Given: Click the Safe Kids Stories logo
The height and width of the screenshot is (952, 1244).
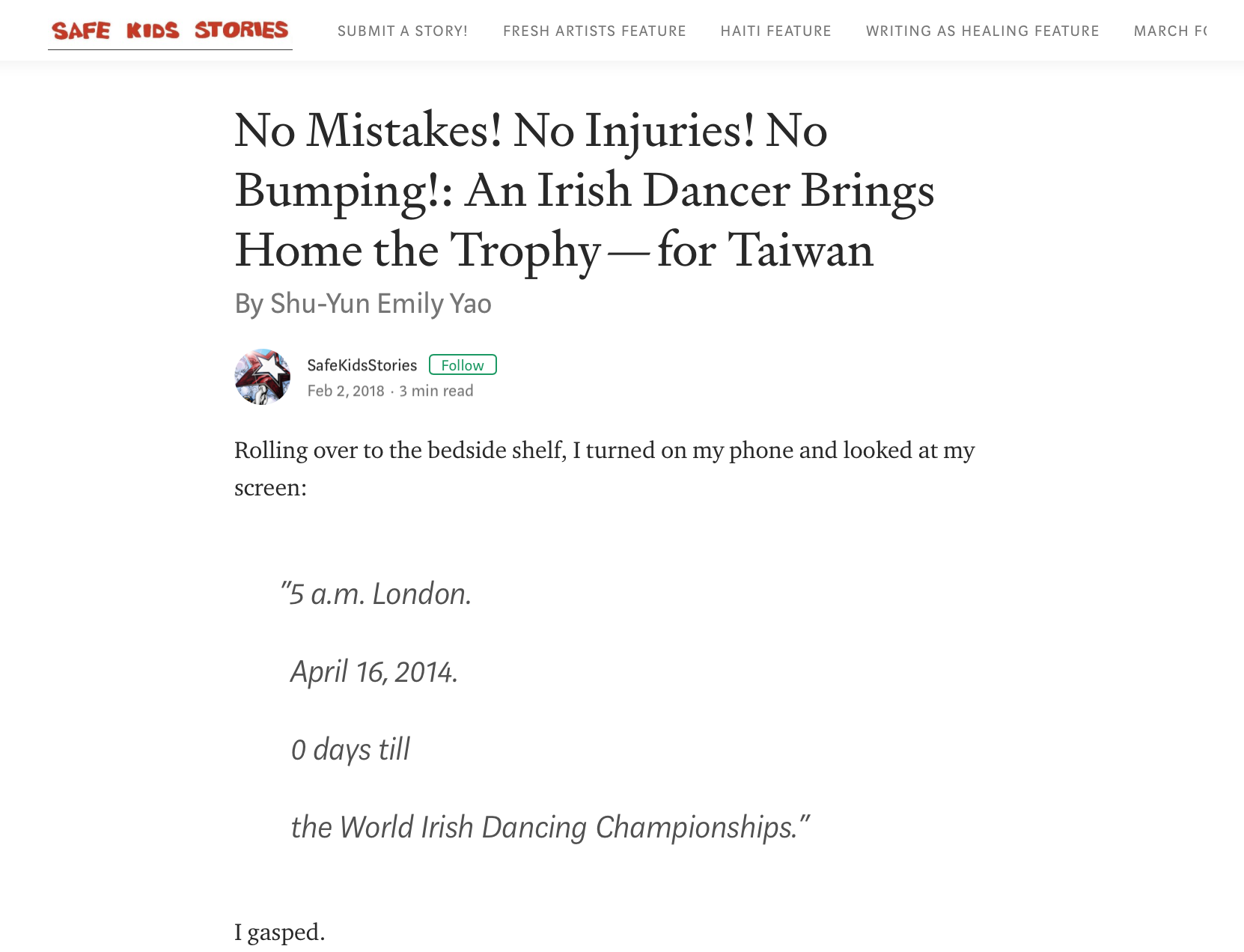Looking at the screenshot, I should 170,31.
